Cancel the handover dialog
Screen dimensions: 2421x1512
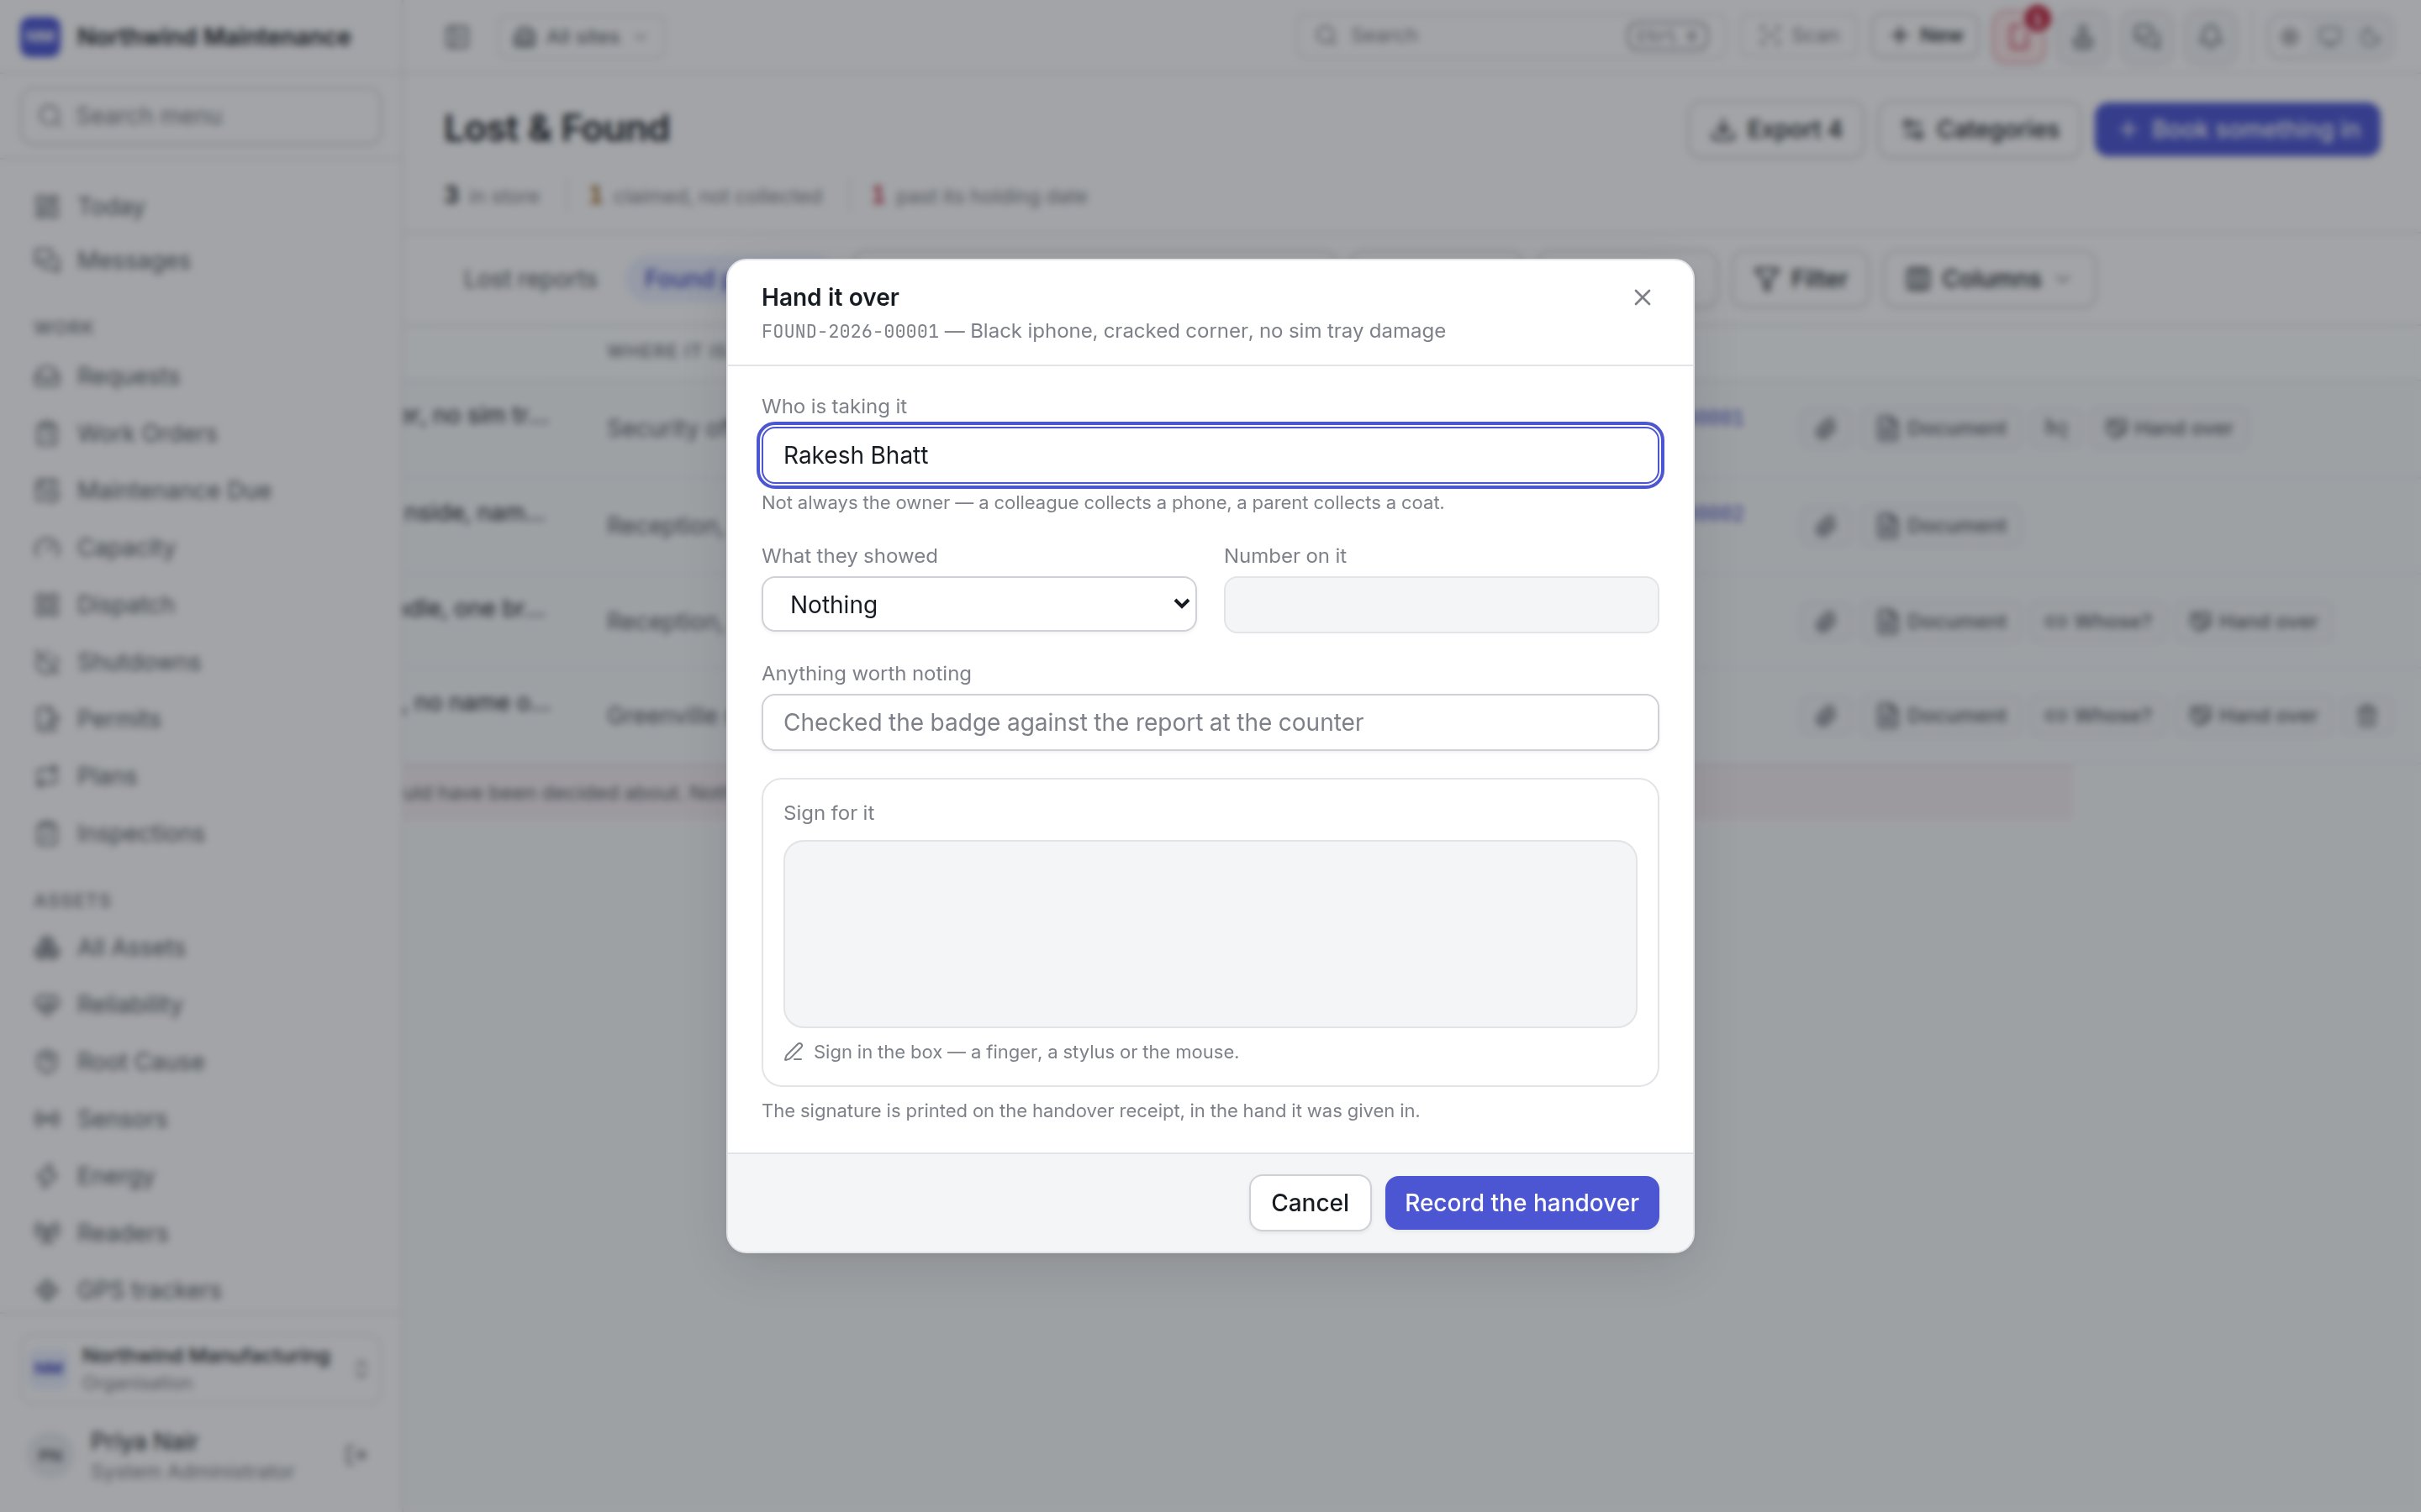1310,1202
